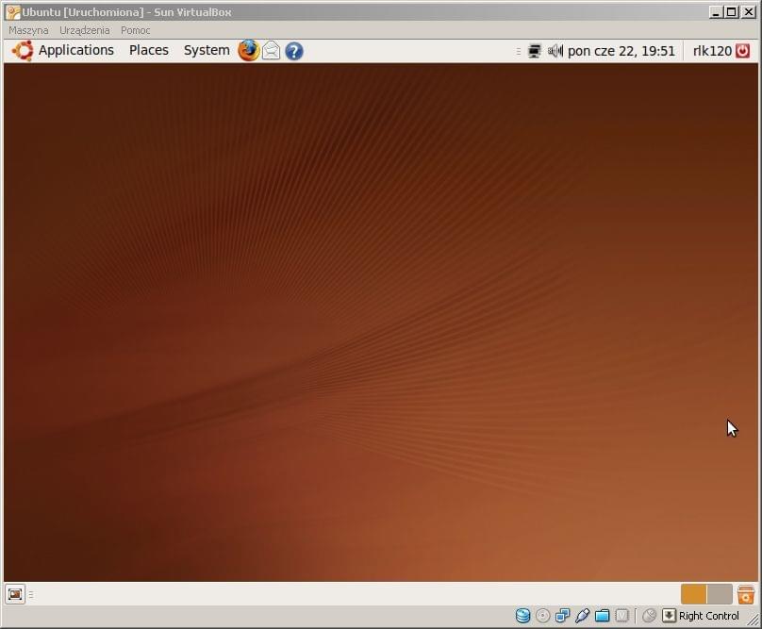Click the Show Desktop button in bottom panel
The image size is (762, 629).
point(15,594)
